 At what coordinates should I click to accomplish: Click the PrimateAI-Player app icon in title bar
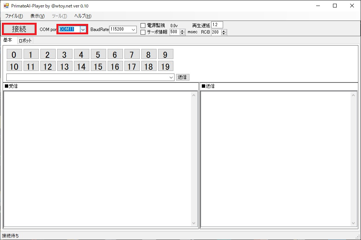(6, 6)
